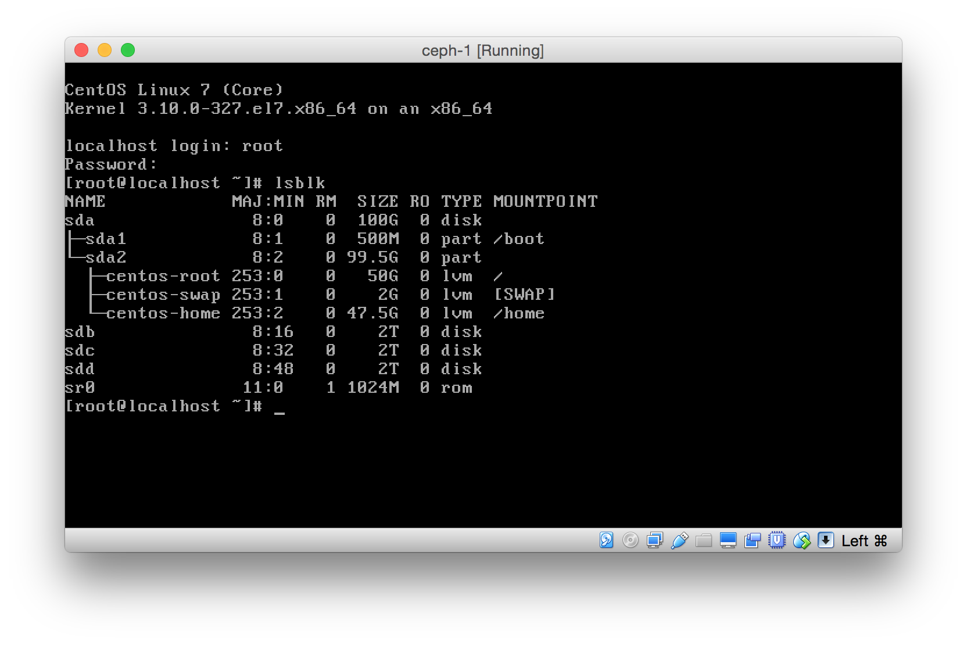The height and width of the screenshot is (645, 967).
Task: Click the '8:48' device number
Action: click(x=273, y=369)
